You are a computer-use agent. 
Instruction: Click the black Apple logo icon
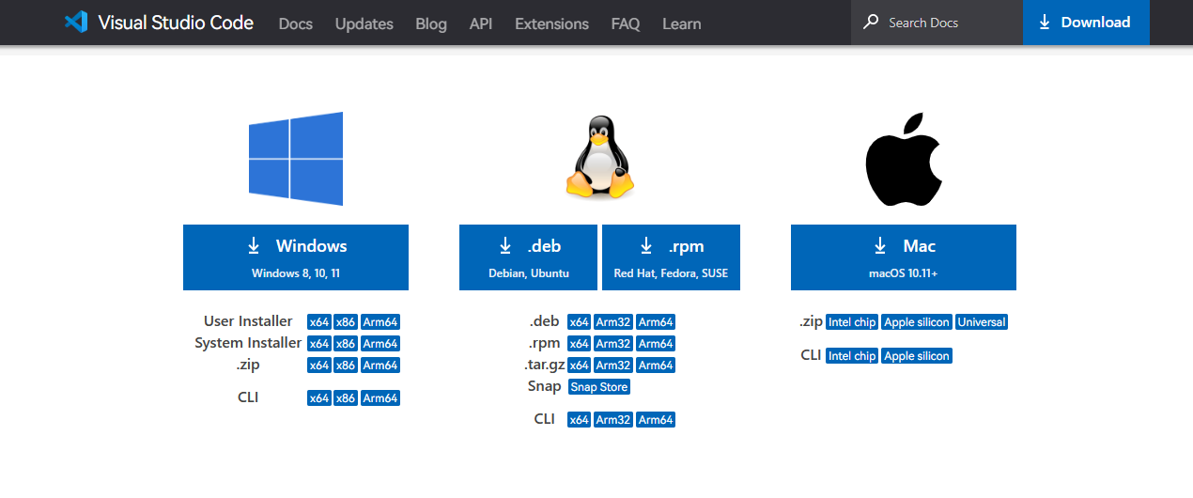point(903,160)
